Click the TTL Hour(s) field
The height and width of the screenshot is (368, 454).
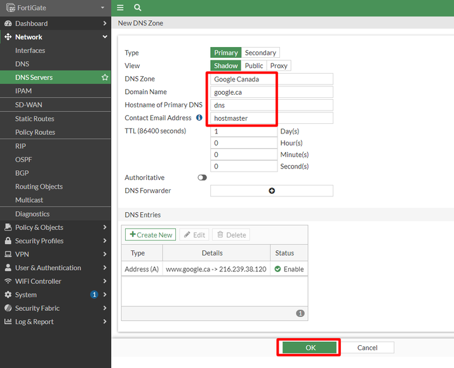[244, 143]
